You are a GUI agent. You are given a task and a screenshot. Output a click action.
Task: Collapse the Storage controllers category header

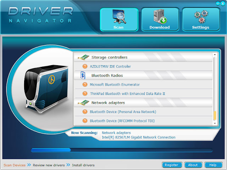click(x=143, y=57)
